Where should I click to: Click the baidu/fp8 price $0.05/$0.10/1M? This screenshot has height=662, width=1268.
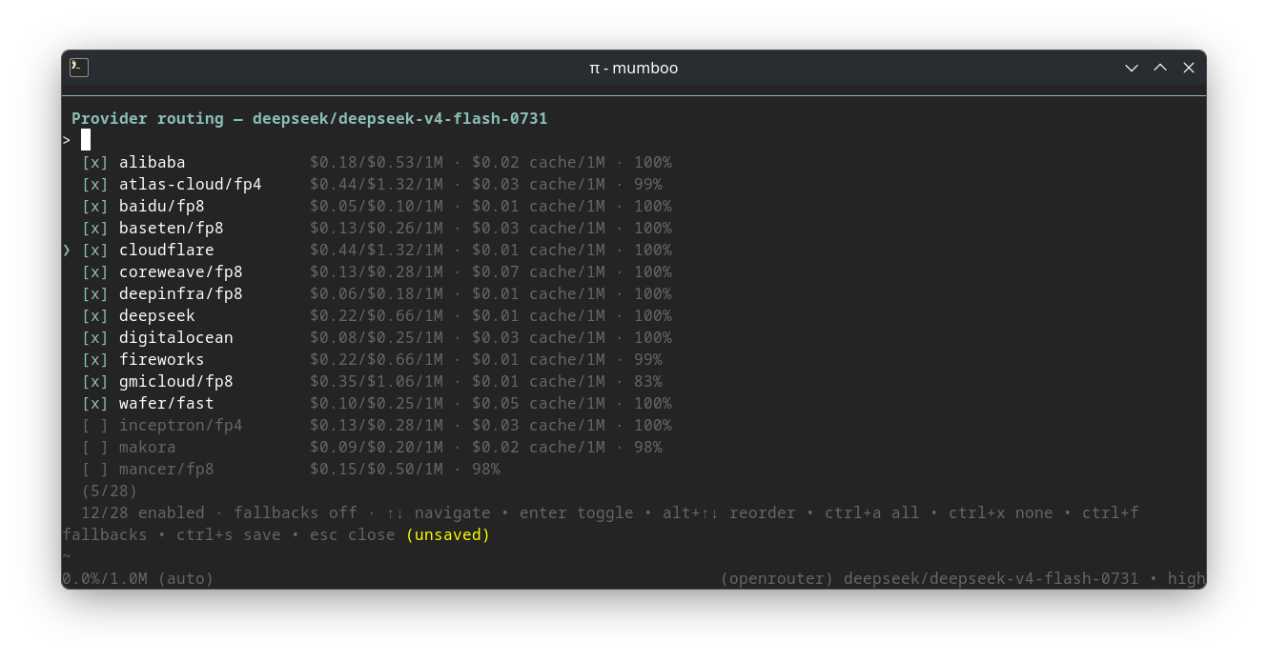[x=377, y=206]
